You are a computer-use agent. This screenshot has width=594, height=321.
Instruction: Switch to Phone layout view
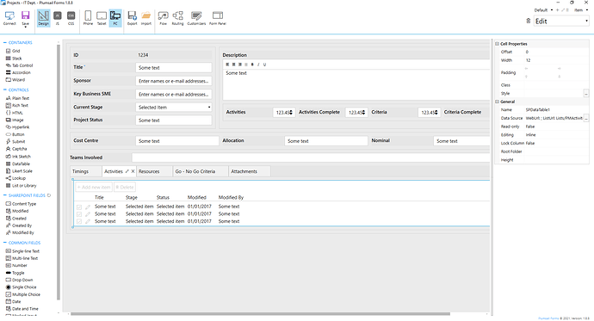88,15
